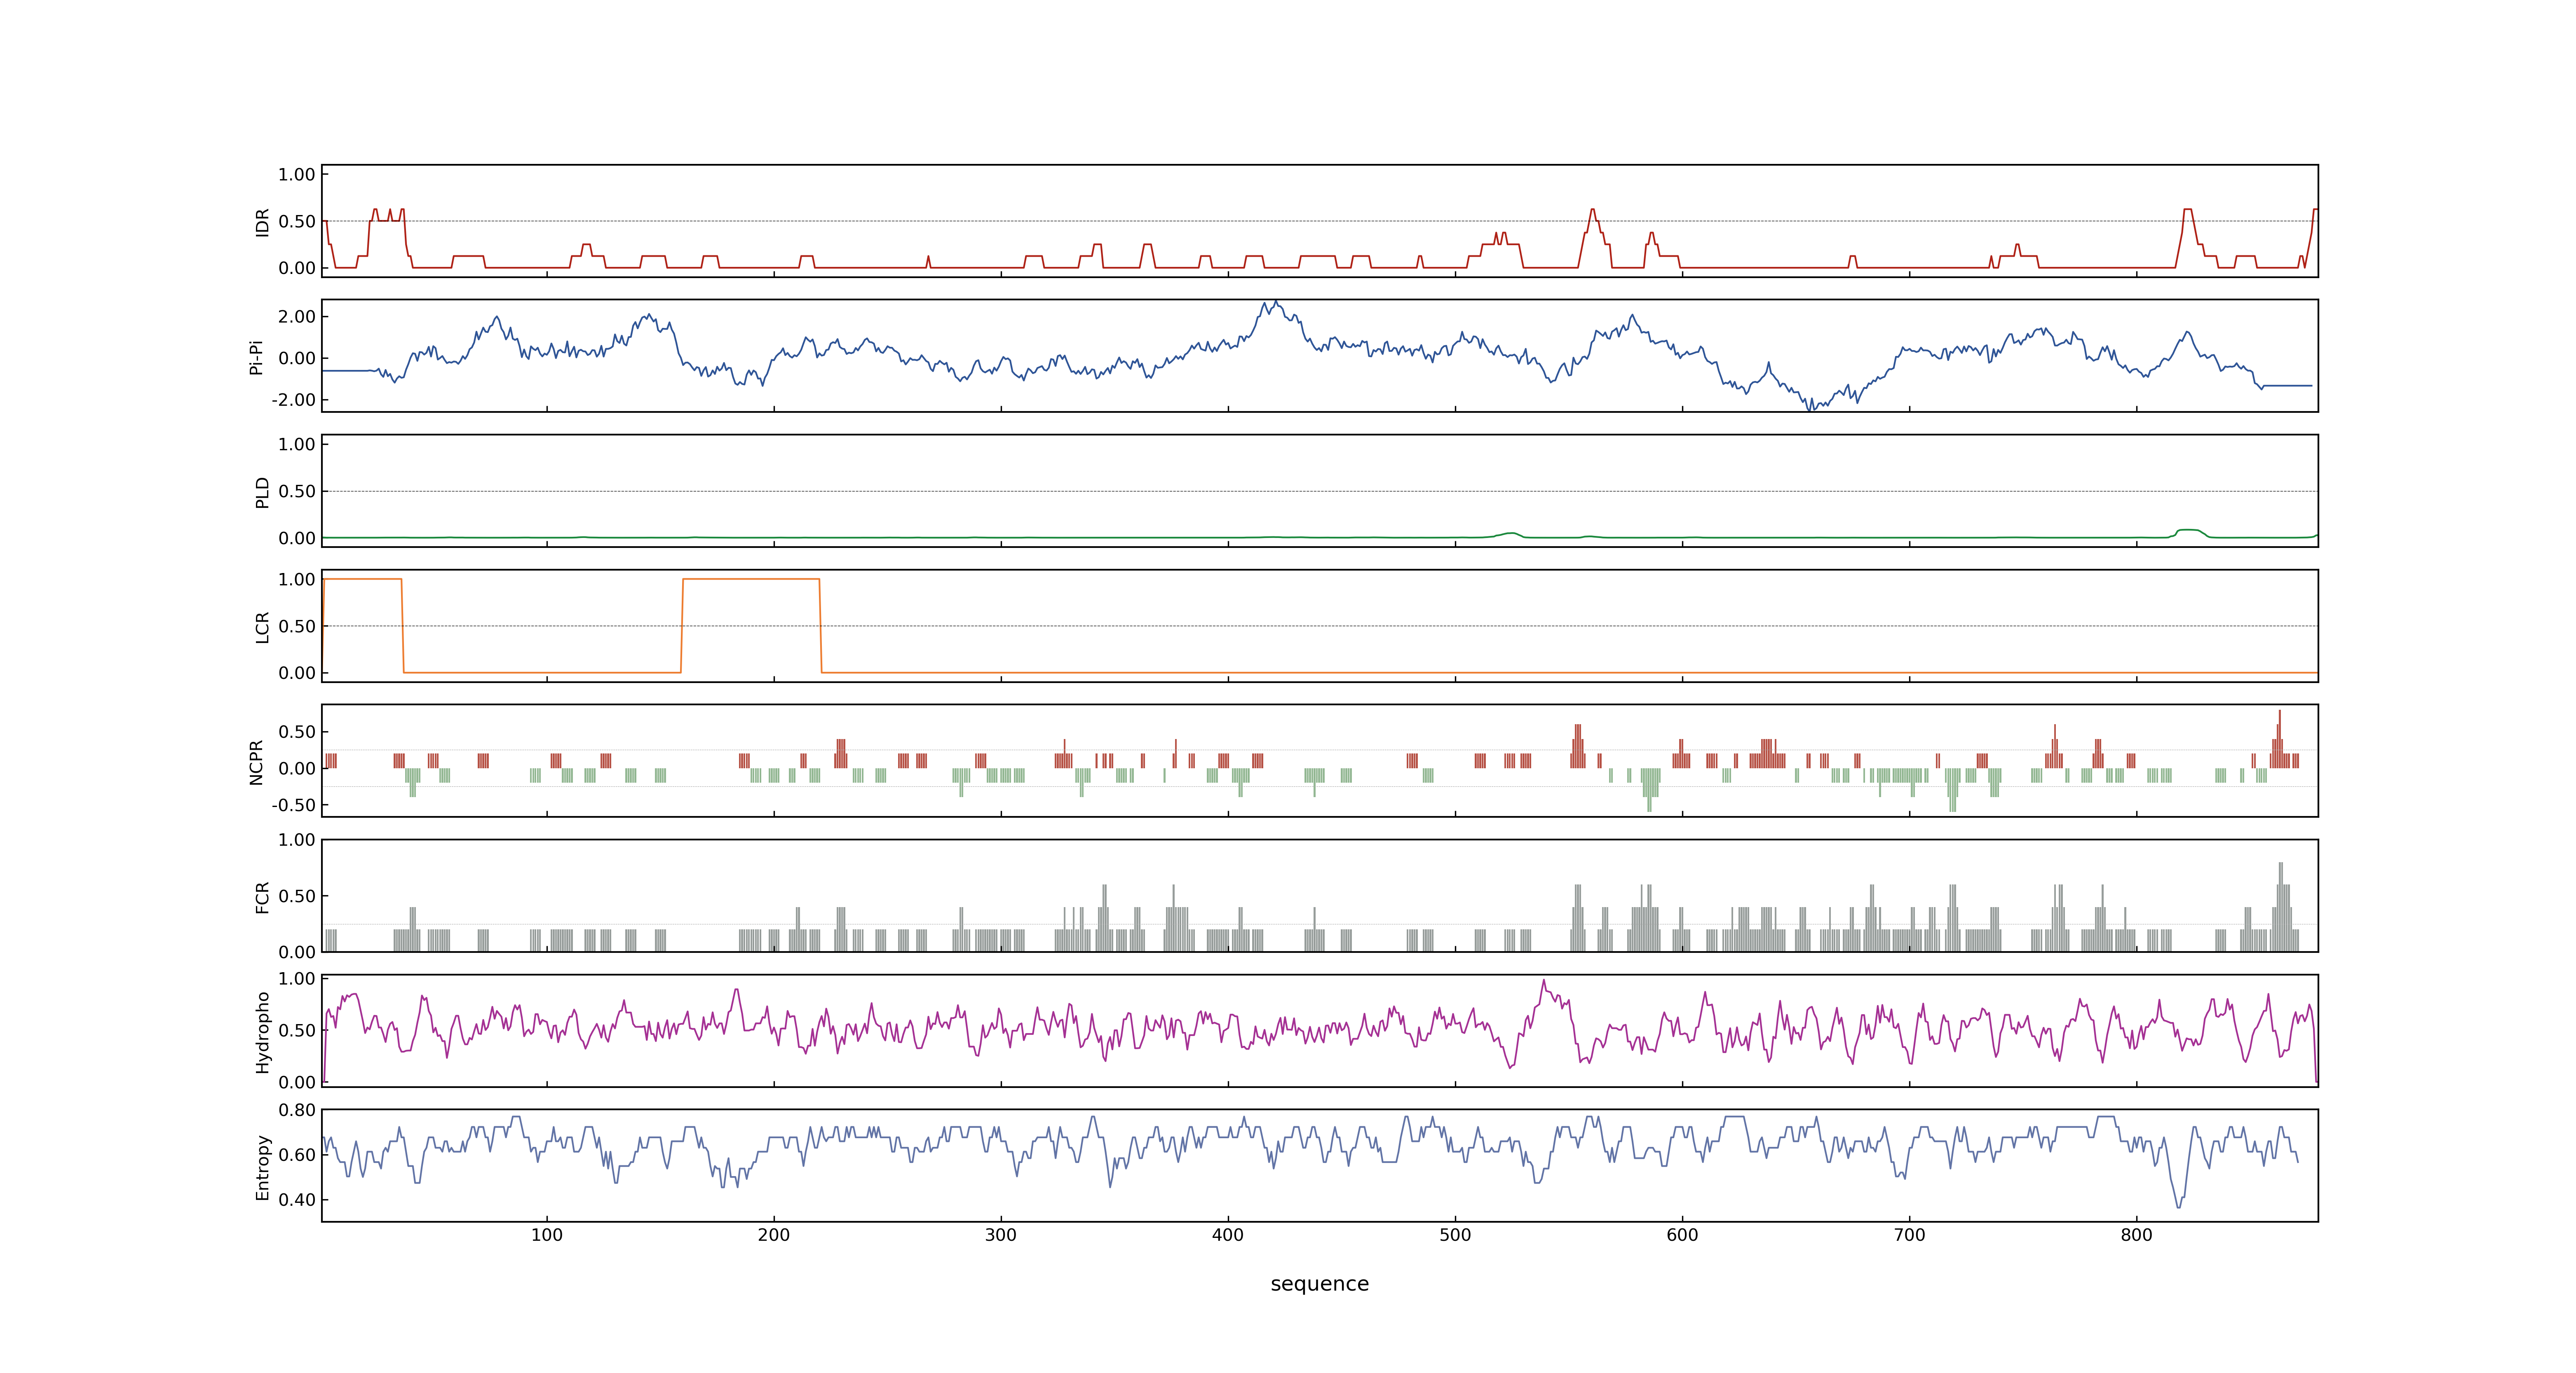Click the LCR y-axis label
Screen dimensions: 2576x1373
coord(262,627)
